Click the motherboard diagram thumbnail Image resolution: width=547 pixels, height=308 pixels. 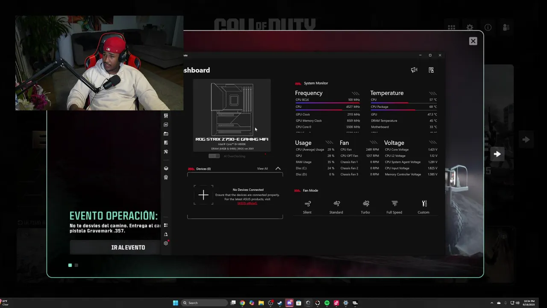click(x=232, y=110)
